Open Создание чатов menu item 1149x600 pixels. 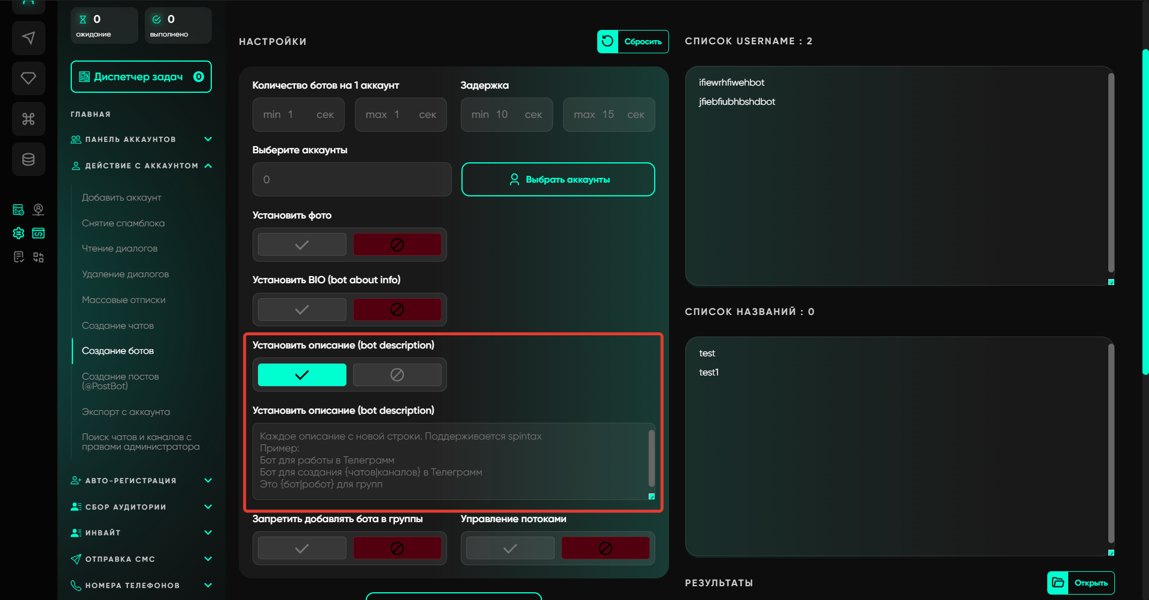pyautogui.click(x=118, y=326)
